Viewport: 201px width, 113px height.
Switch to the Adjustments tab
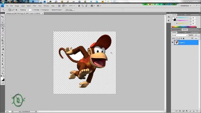177,30
